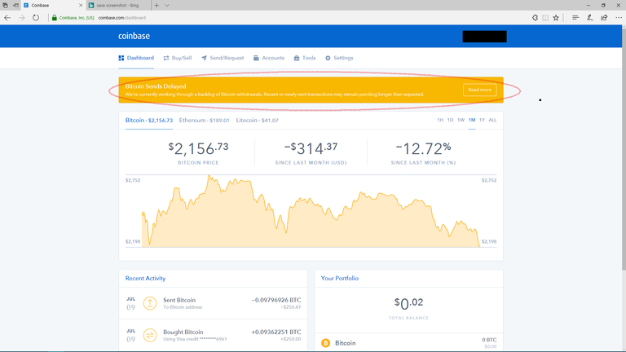Viewport: 626px width, 352px height.
Task: Click the +0.09362251 BTC amount
Action: pyautogui.click(x=276, y=332)
